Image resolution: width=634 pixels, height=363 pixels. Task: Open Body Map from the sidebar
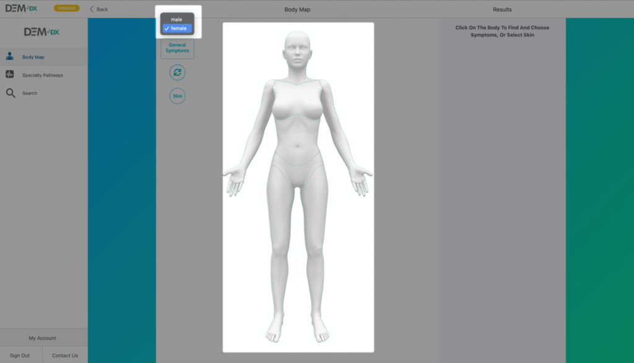(33, 57)
